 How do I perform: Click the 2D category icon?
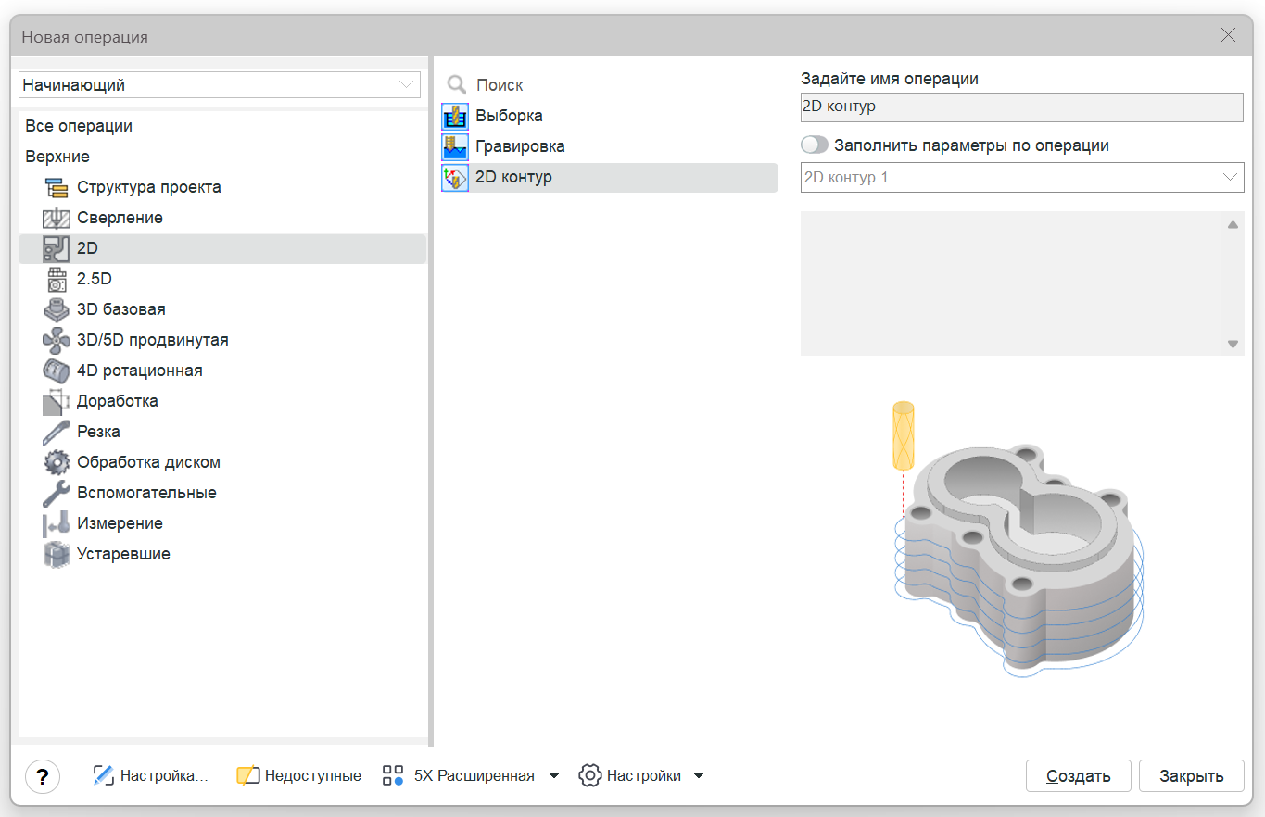tap(57, 249)
